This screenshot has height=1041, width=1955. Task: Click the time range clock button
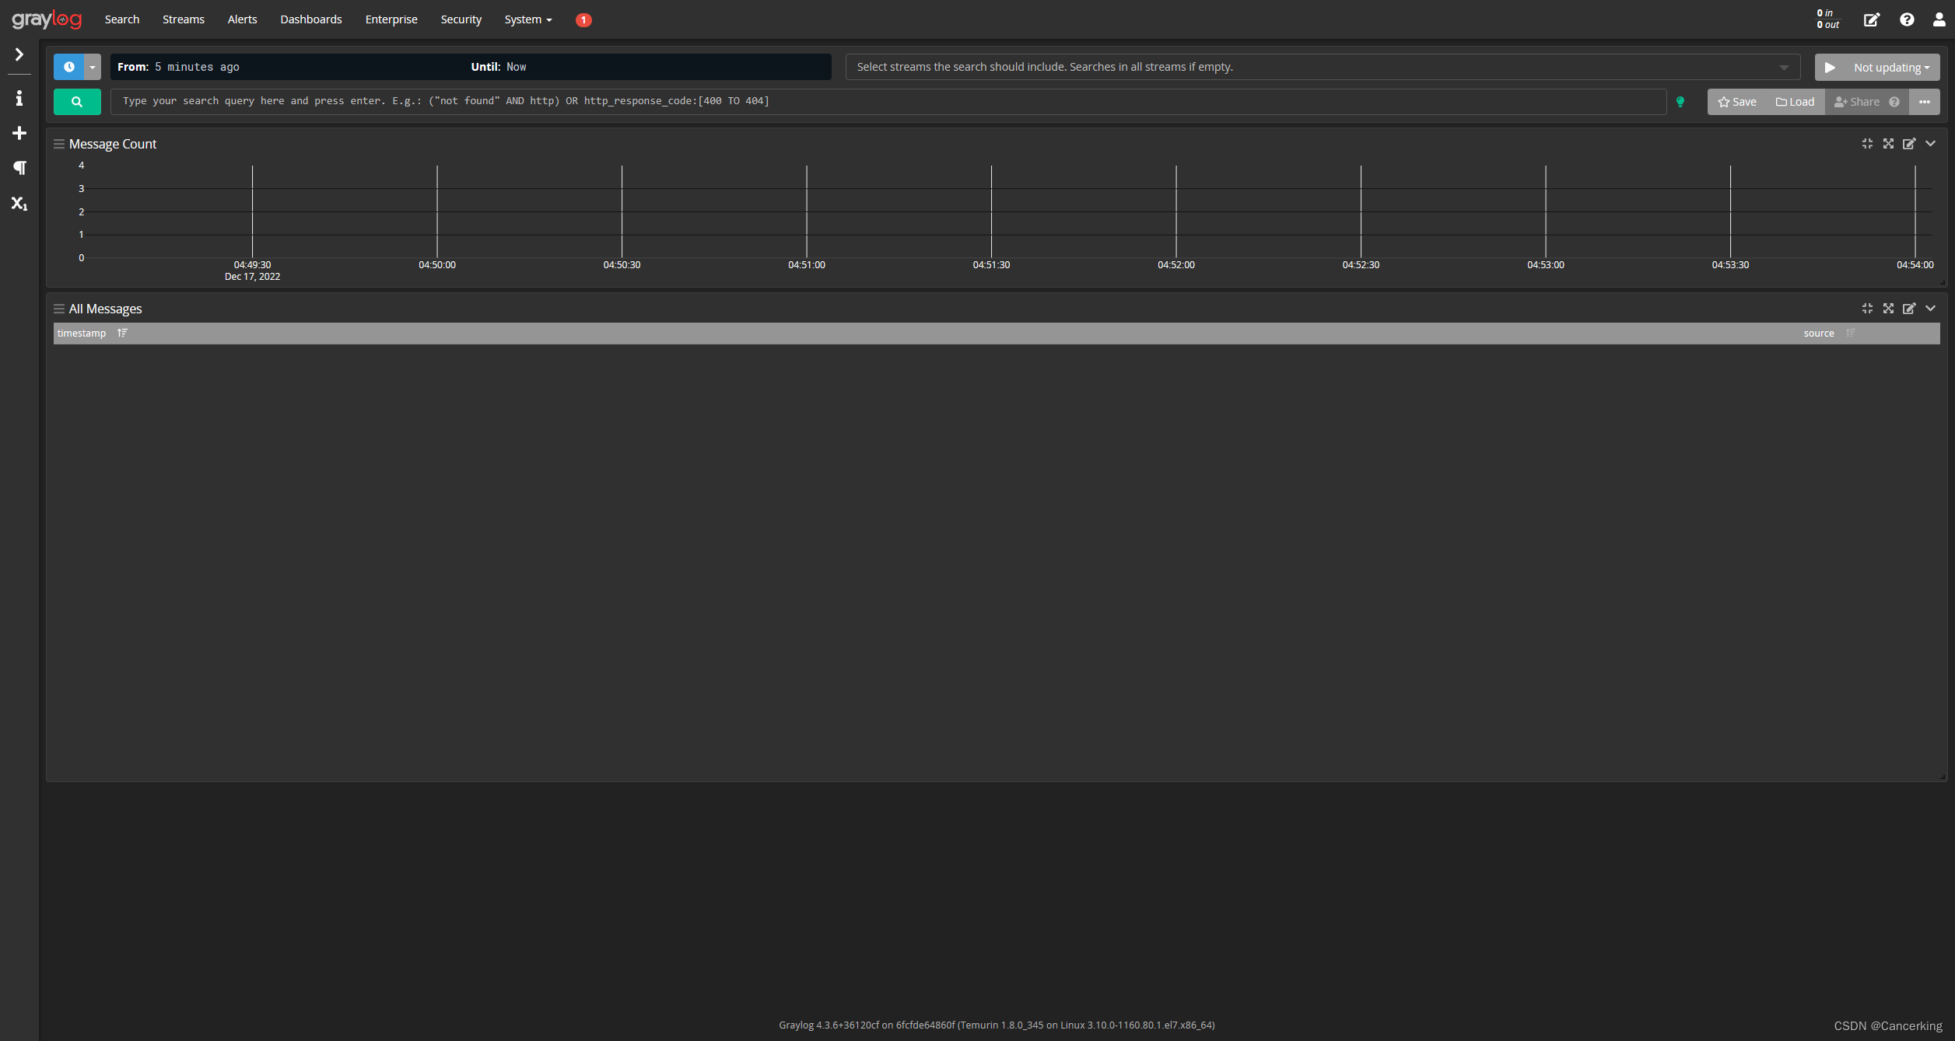point(68,67)
